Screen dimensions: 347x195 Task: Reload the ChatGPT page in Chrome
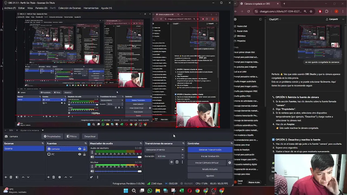248,11
